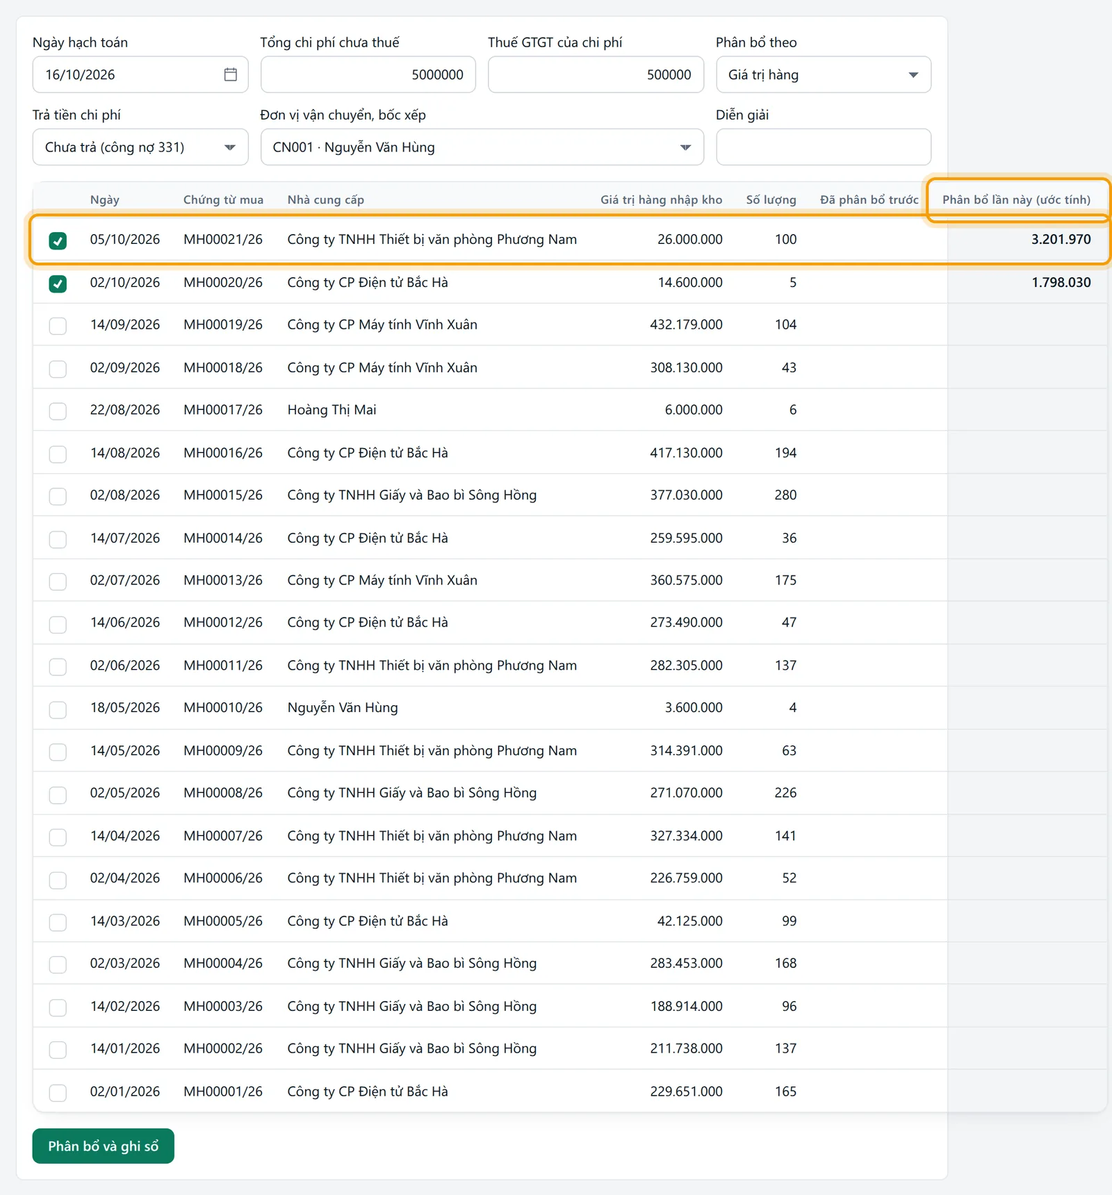The width and height of the screenshot is (1112, 1195).
Task: Enable the checkbox for MH00005/26
Action: 58,922
